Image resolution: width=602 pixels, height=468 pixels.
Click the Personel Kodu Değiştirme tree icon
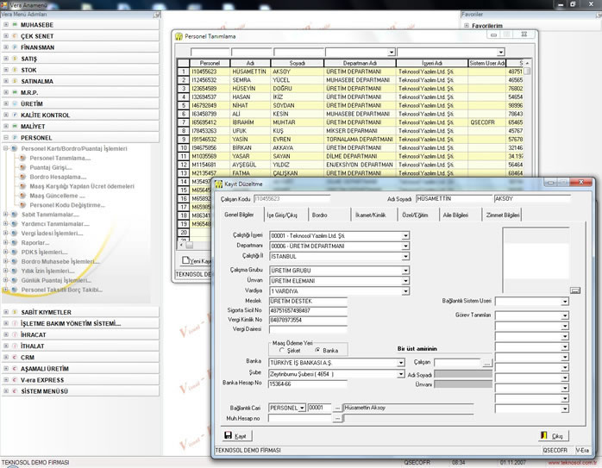click(x=22, y=205)
